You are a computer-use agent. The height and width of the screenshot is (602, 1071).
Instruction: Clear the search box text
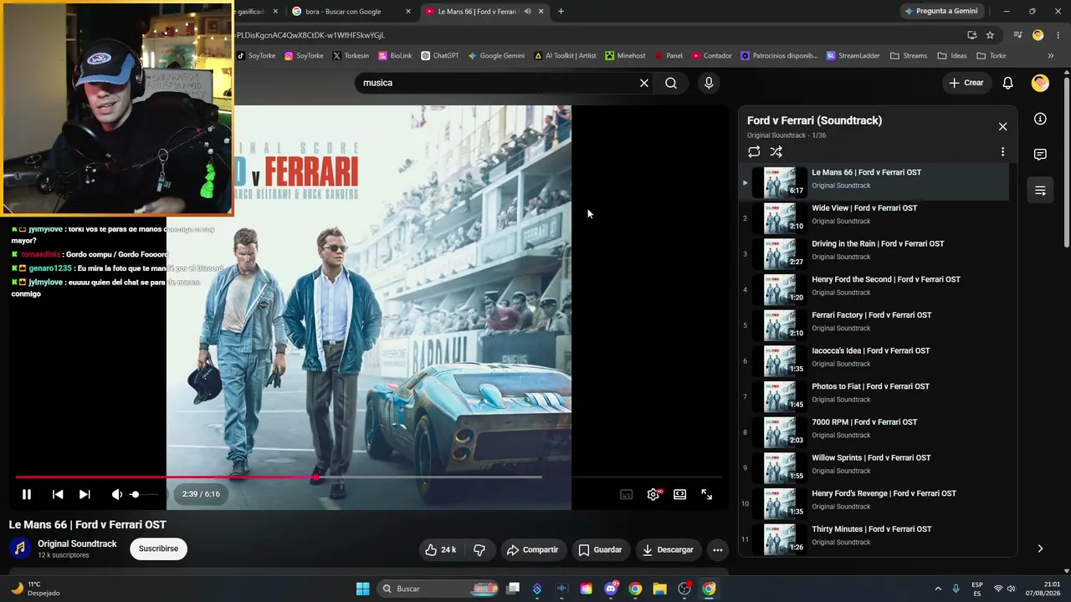[x=644, y=83]
